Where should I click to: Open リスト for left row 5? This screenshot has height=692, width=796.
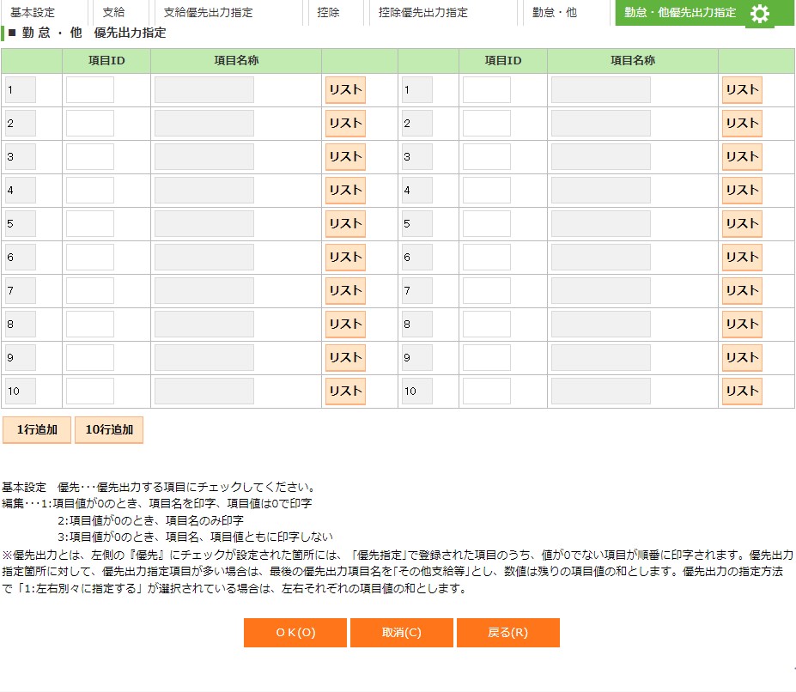[345, 224]
